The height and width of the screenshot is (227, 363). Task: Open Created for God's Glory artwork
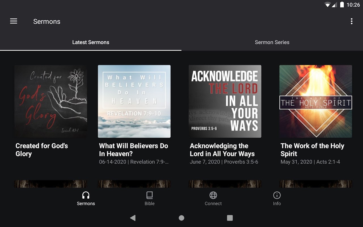(51, 101)
